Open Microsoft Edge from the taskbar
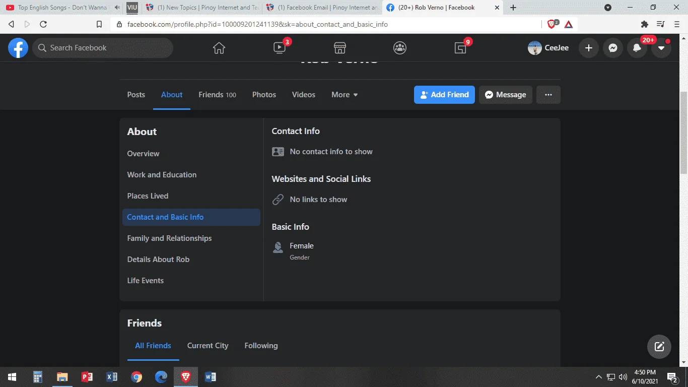 click(x=161, y=377)
